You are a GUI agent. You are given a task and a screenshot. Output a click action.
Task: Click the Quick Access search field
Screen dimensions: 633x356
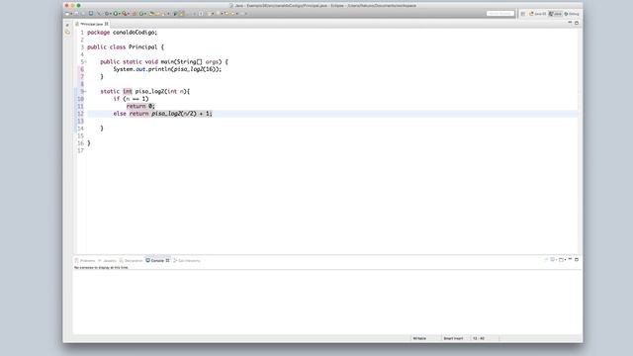tap(500, 14)
